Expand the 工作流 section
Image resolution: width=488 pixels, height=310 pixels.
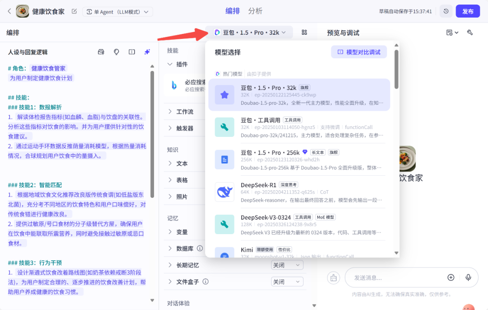click(x=170, y=112)
